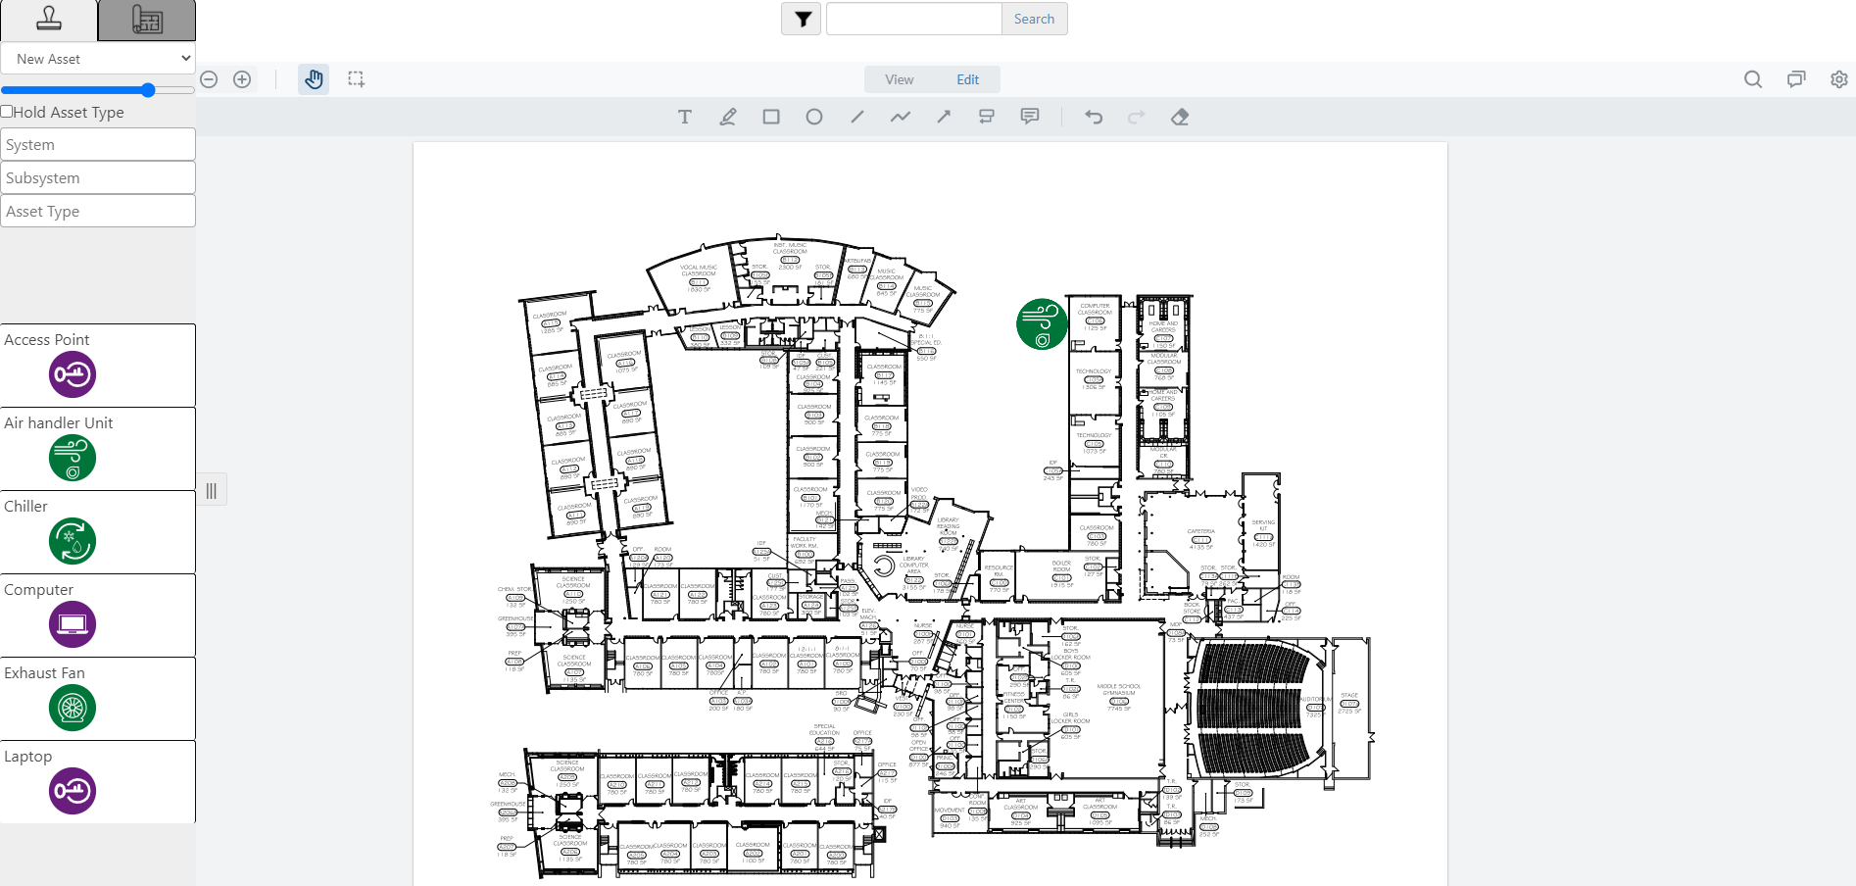1856x886 pixels.
Task: Select the marquee selection tool
Action: 356,79
